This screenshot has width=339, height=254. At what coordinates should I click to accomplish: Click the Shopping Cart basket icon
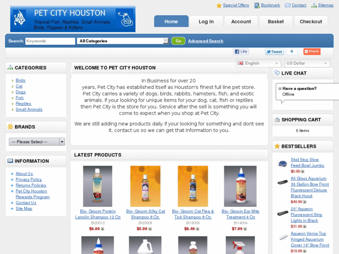pos(277,119)
